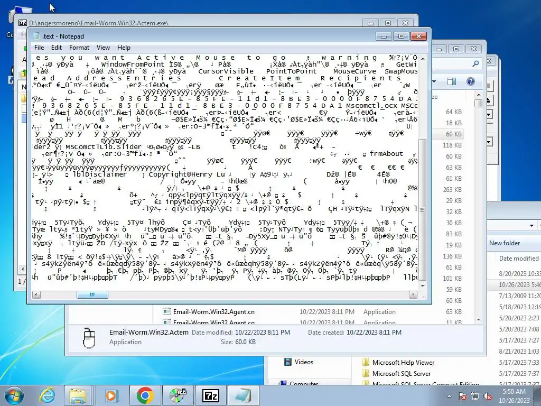Viewport: 541px width, 406px height.
Task: Open the Microsoft Help Viewer folder
Action: pos(403,363)
